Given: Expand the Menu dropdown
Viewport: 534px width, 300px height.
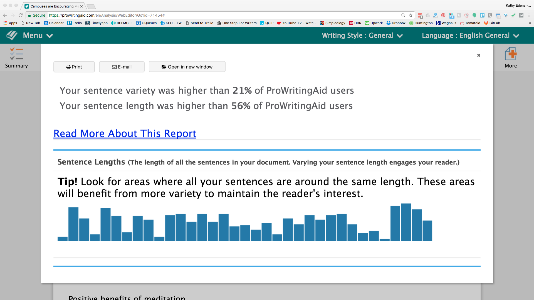Looking at the screenshot, I should click(38, 36).
